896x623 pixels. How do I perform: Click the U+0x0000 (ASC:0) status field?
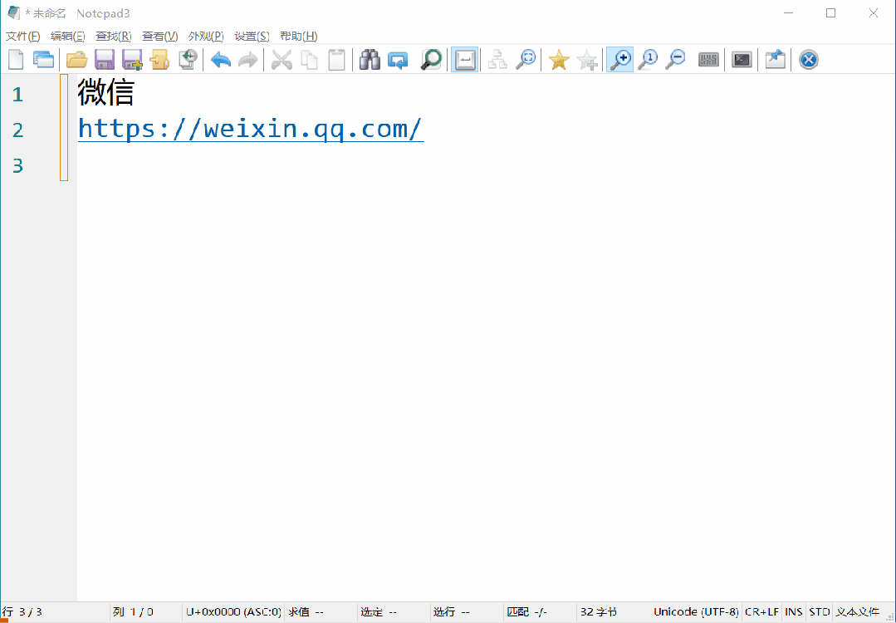233,611
